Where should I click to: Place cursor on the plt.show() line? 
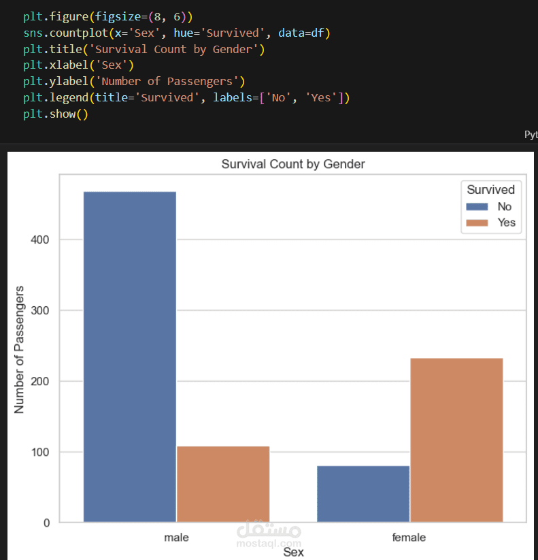tap(56, 114)
